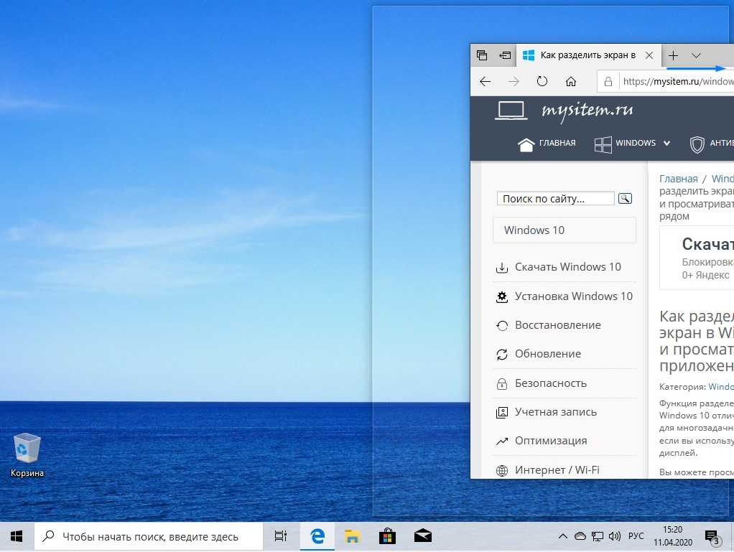Open the Mail app on the taskbar
This screenshot has width=734, height=552.
tap(423, 536)
